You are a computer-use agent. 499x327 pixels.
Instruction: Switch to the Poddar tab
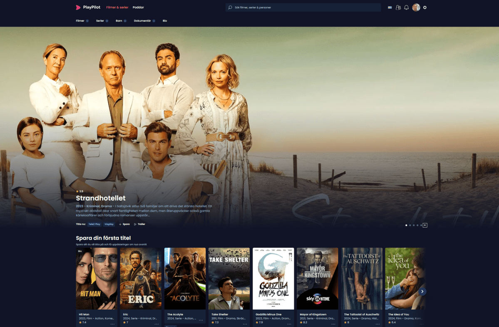tap(138, 7)
